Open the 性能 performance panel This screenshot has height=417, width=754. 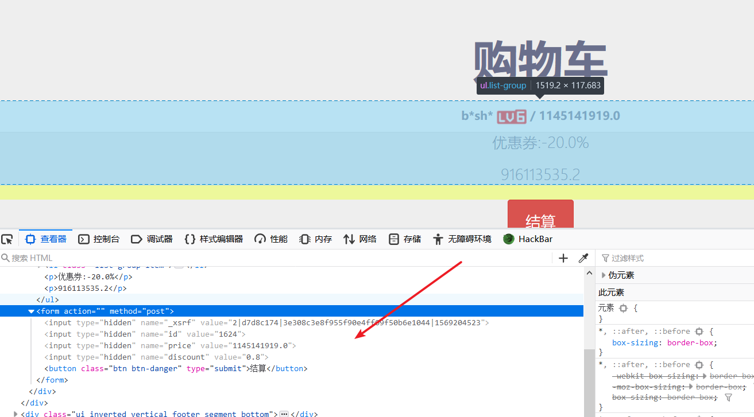pyautogui.click(x=271, y=239)
